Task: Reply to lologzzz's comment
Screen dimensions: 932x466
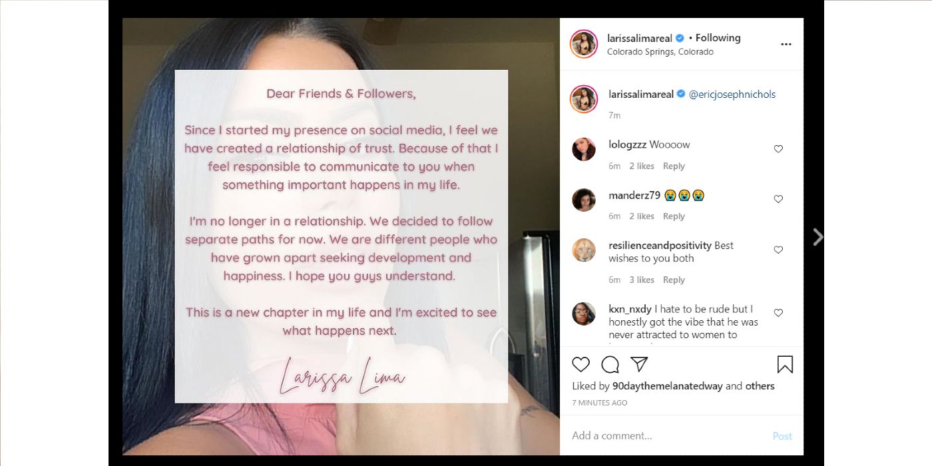Action: 674,166
